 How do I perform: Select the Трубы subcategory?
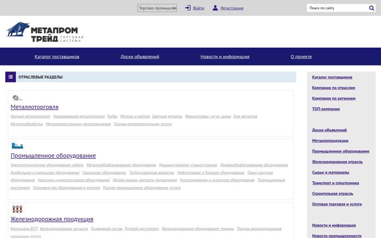coord(112,116)
